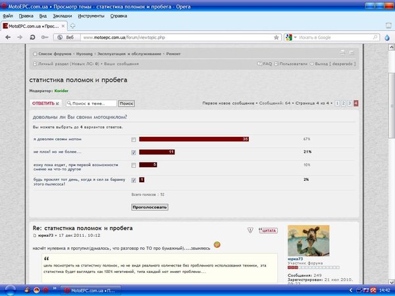Open the password wand key icon
Screen dimensions: 395x296
(x=45, y=37)
